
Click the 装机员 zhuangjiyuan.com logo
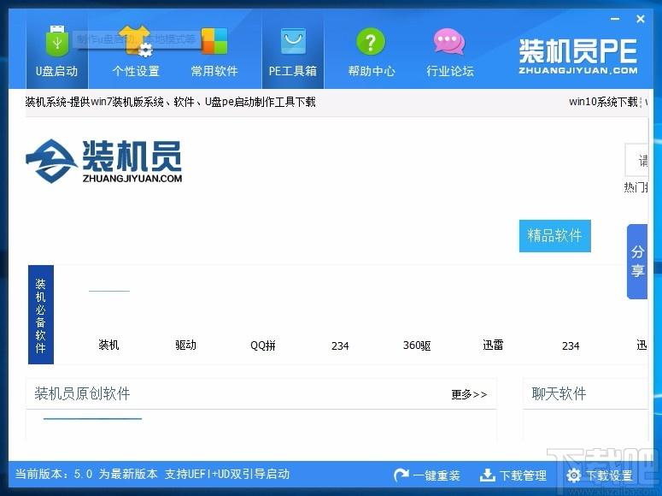(104, 160)
